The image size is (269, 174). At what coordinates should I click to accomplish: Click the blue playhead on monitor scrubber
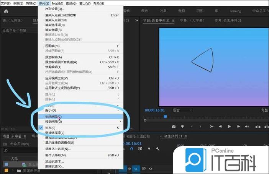pos(165,117)
